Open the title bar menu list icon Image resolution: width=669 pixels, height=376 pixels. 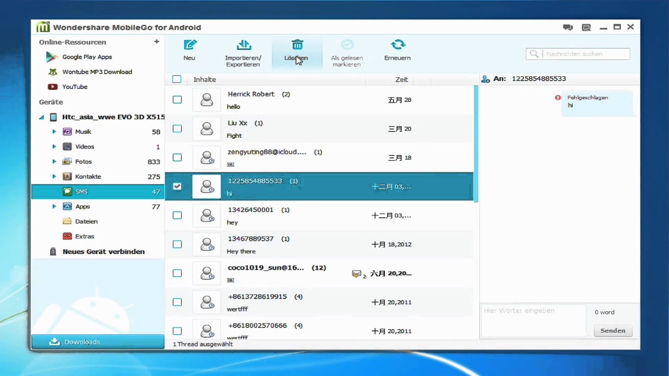(x=586, y=27)
